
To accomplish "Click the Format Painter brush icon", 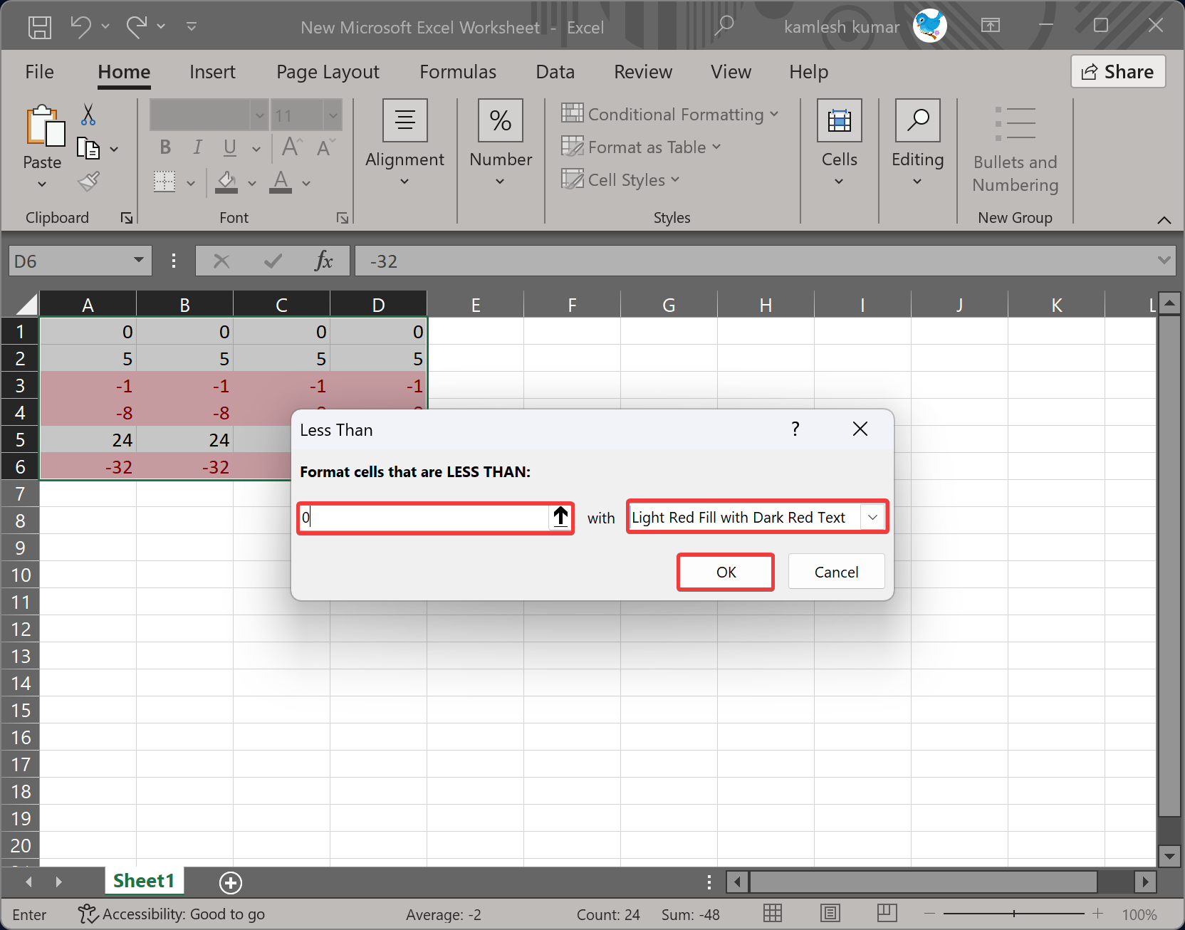I will 88,182.
